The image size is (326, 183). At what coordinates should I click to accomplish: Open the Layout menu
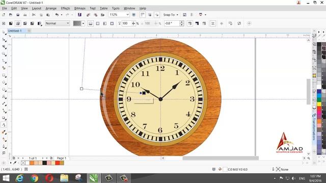point(37,8)
